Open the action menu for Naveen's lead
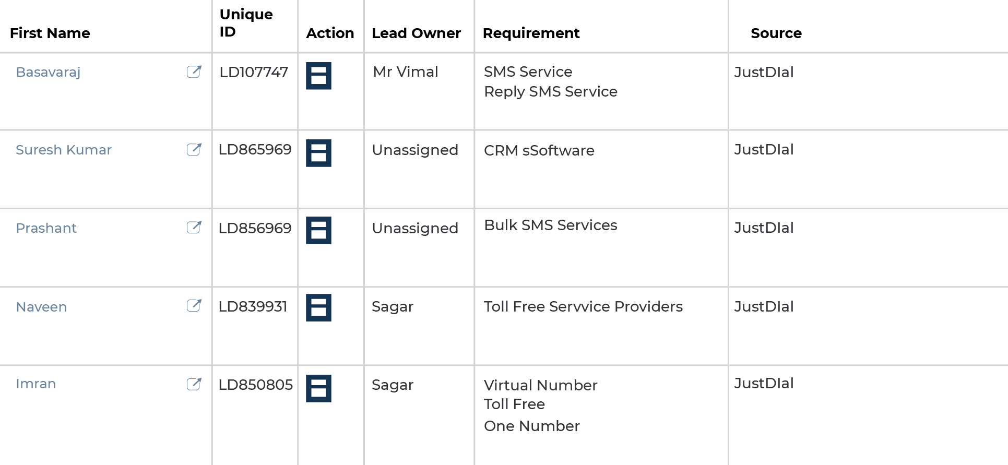Image resolution: width=1008 pixels, height=465 pixels. (318, 309)
